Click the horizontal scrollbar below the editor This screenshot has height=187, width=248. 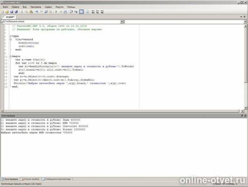122,111
